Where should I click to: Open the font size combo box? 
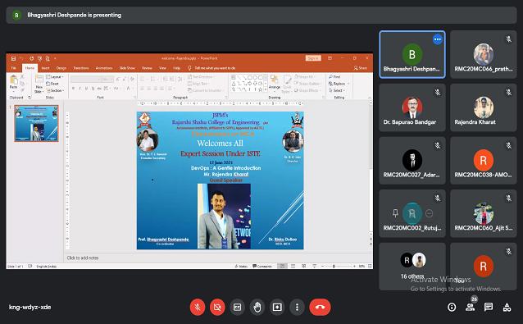click(x=107, y=79)
